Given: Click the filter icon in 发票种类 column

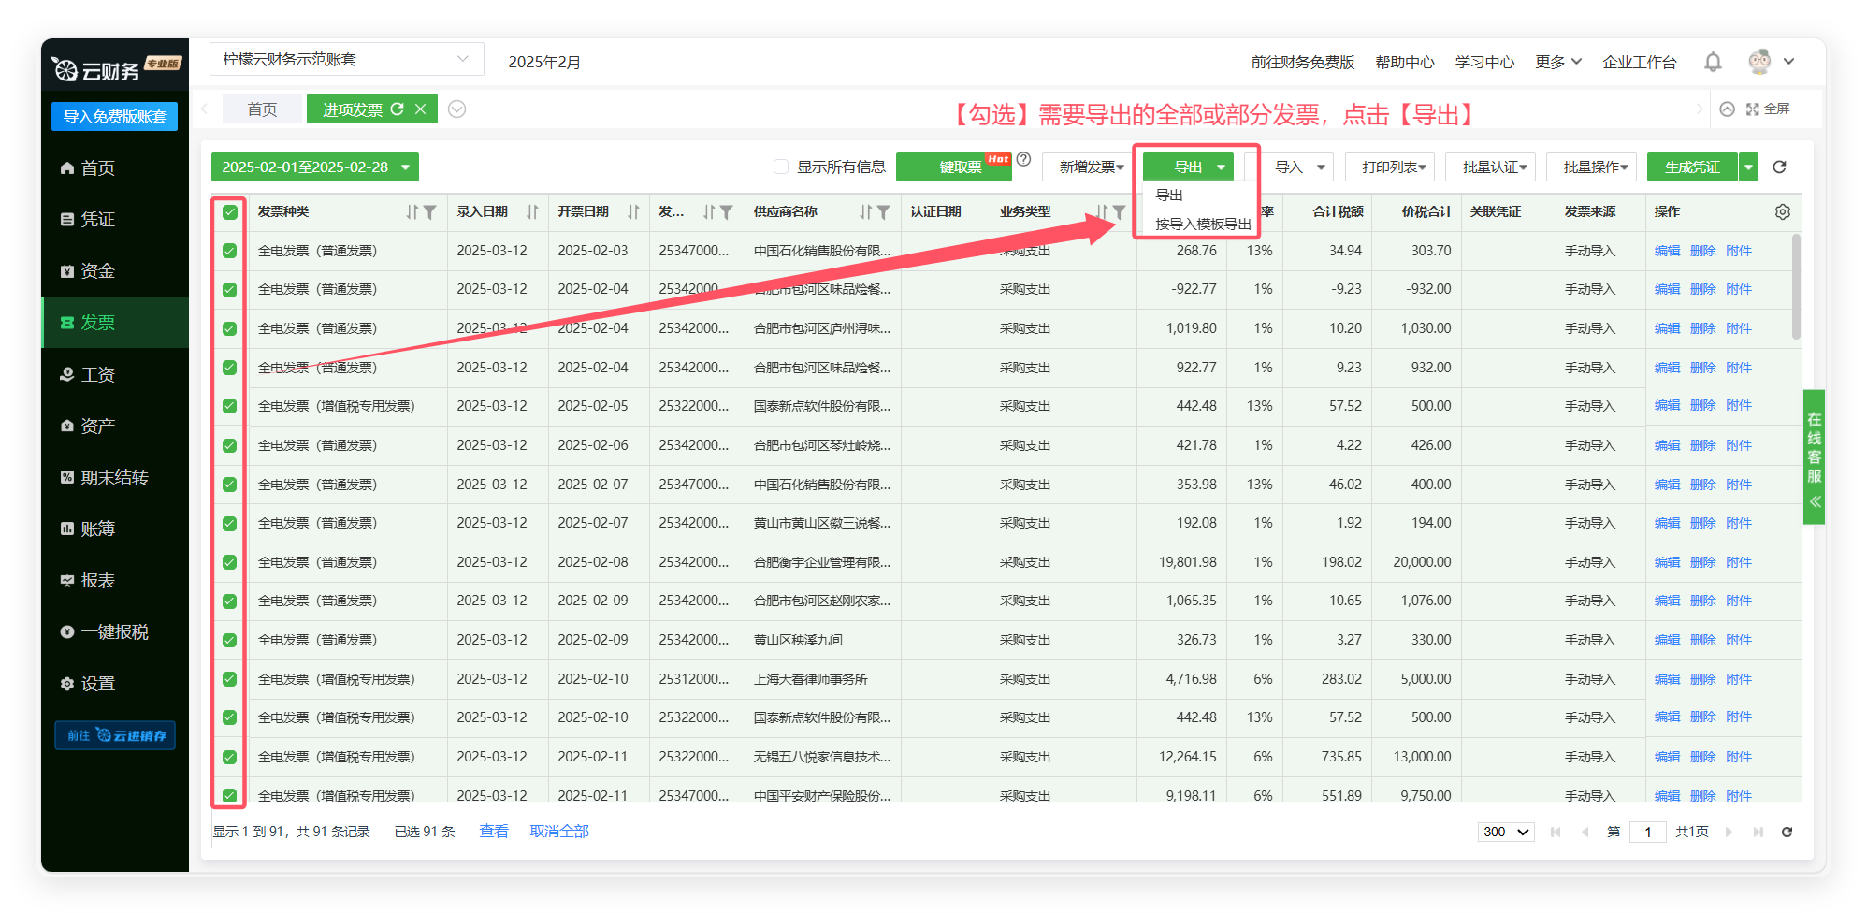Looking at the screenshot, I should (x=430, y=212).
